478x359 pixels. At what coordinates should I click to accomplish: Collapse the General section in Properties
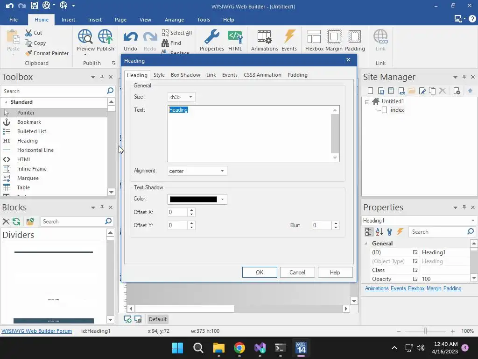[x=366, y=243]
